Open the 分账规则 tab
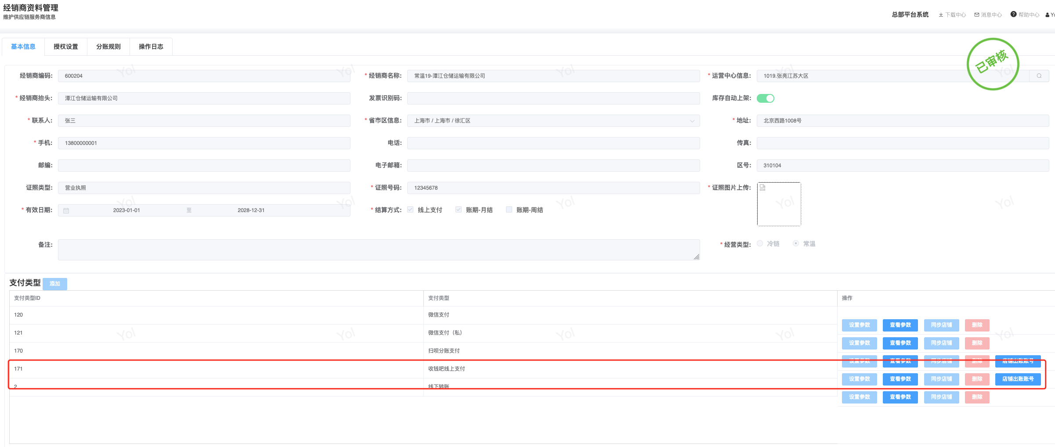Image resolution: width=1055 pixels, height=447 pixels. coord(108,47)
